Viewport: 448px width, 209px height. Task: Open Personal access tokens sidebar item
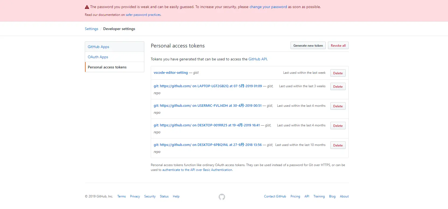(x=107, y=67)
